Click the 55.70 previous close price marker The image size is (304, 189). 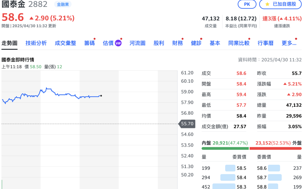coord(187,124)
